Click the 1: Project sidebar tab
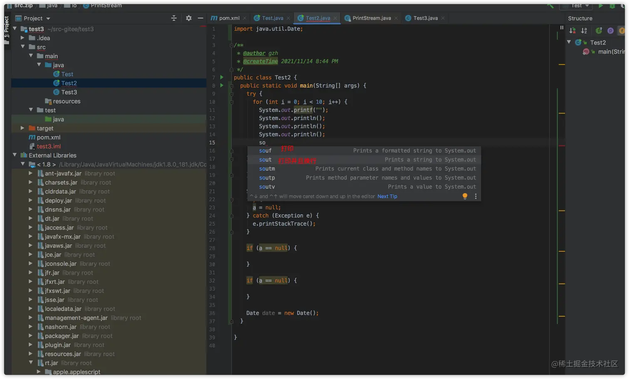Image resolution: width=629 pixels, height=379 pixels. point(7,30)
